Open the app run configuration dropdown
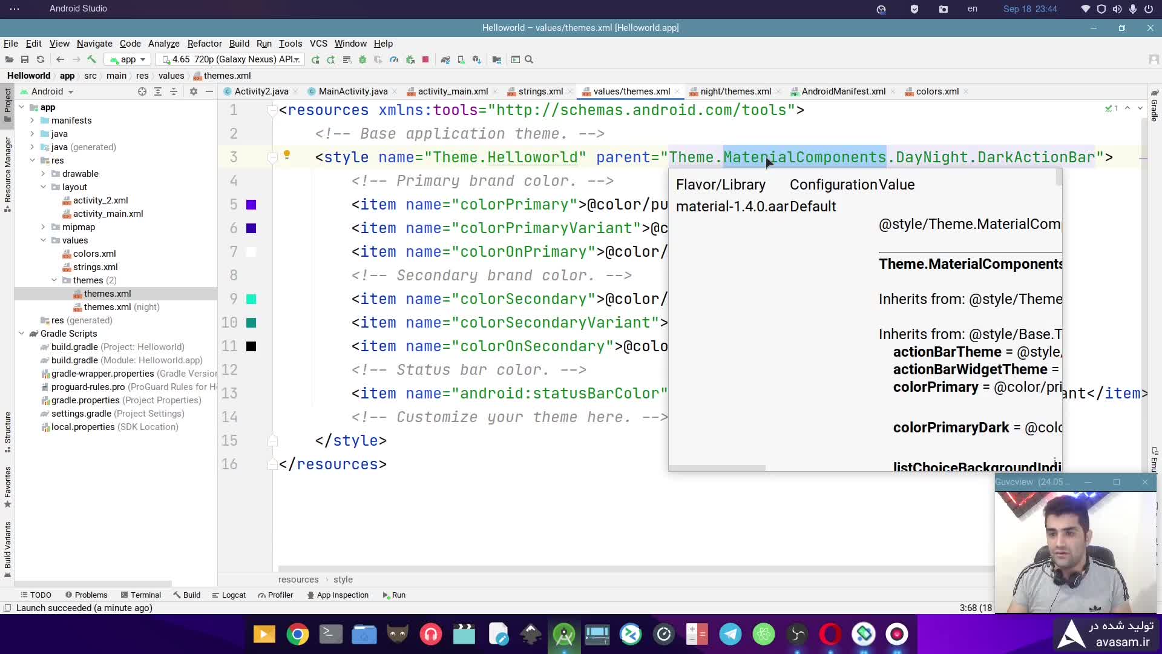Screen dimensions: 1162x654 [x=128, y=59]
